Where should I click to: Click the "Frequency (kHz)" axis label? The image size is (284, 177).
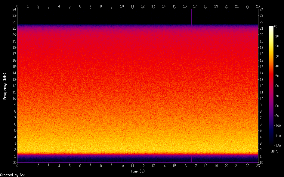coord(5,86)
